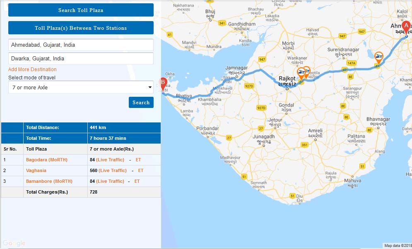Switch to the Search Toll Plaza tab
This screenshot has height=249, width=412.
click(x=81, y=10)
